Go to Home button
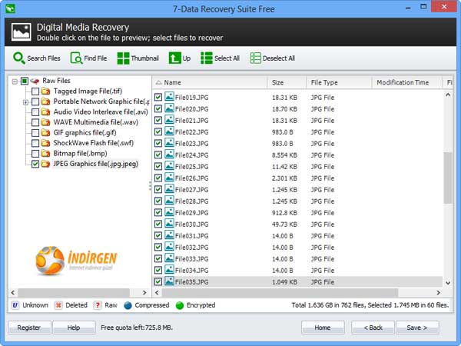This screenshot has width=461, height=346. (323, 328)
